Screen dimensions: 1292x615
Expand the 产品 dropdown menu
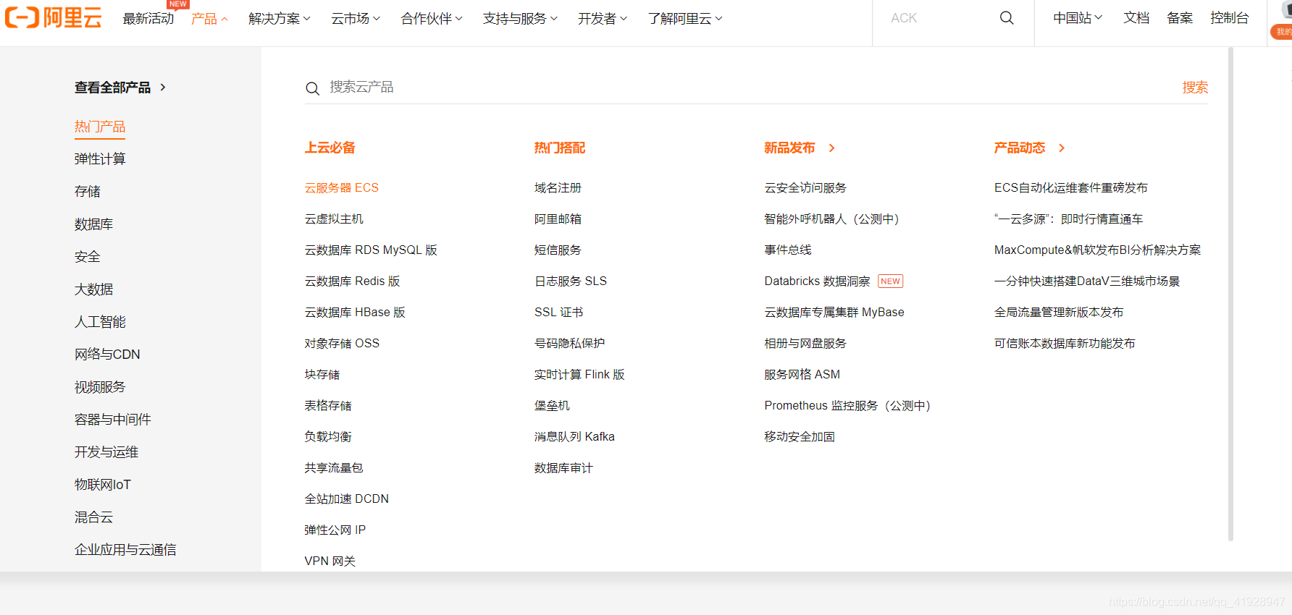tap(210, 19)
